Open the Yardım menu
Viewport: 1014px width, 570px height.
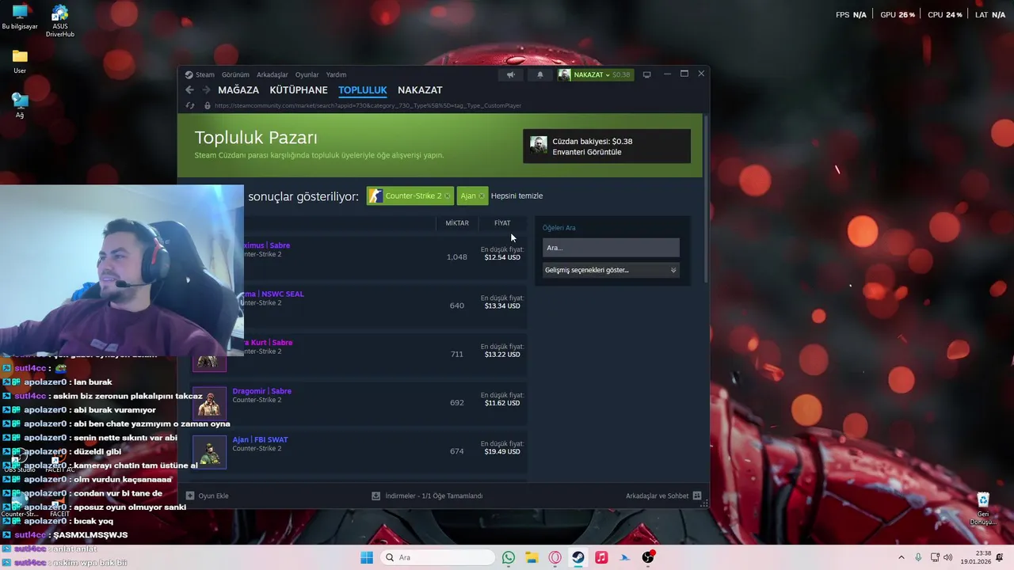[x=336, y=74]
